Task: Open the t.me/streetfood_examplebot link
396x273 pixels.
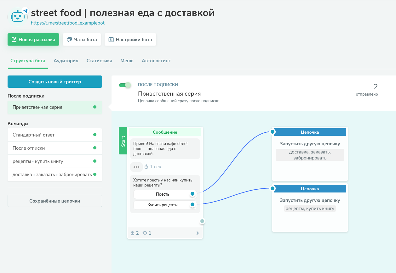Action: (x=67, y=23)
